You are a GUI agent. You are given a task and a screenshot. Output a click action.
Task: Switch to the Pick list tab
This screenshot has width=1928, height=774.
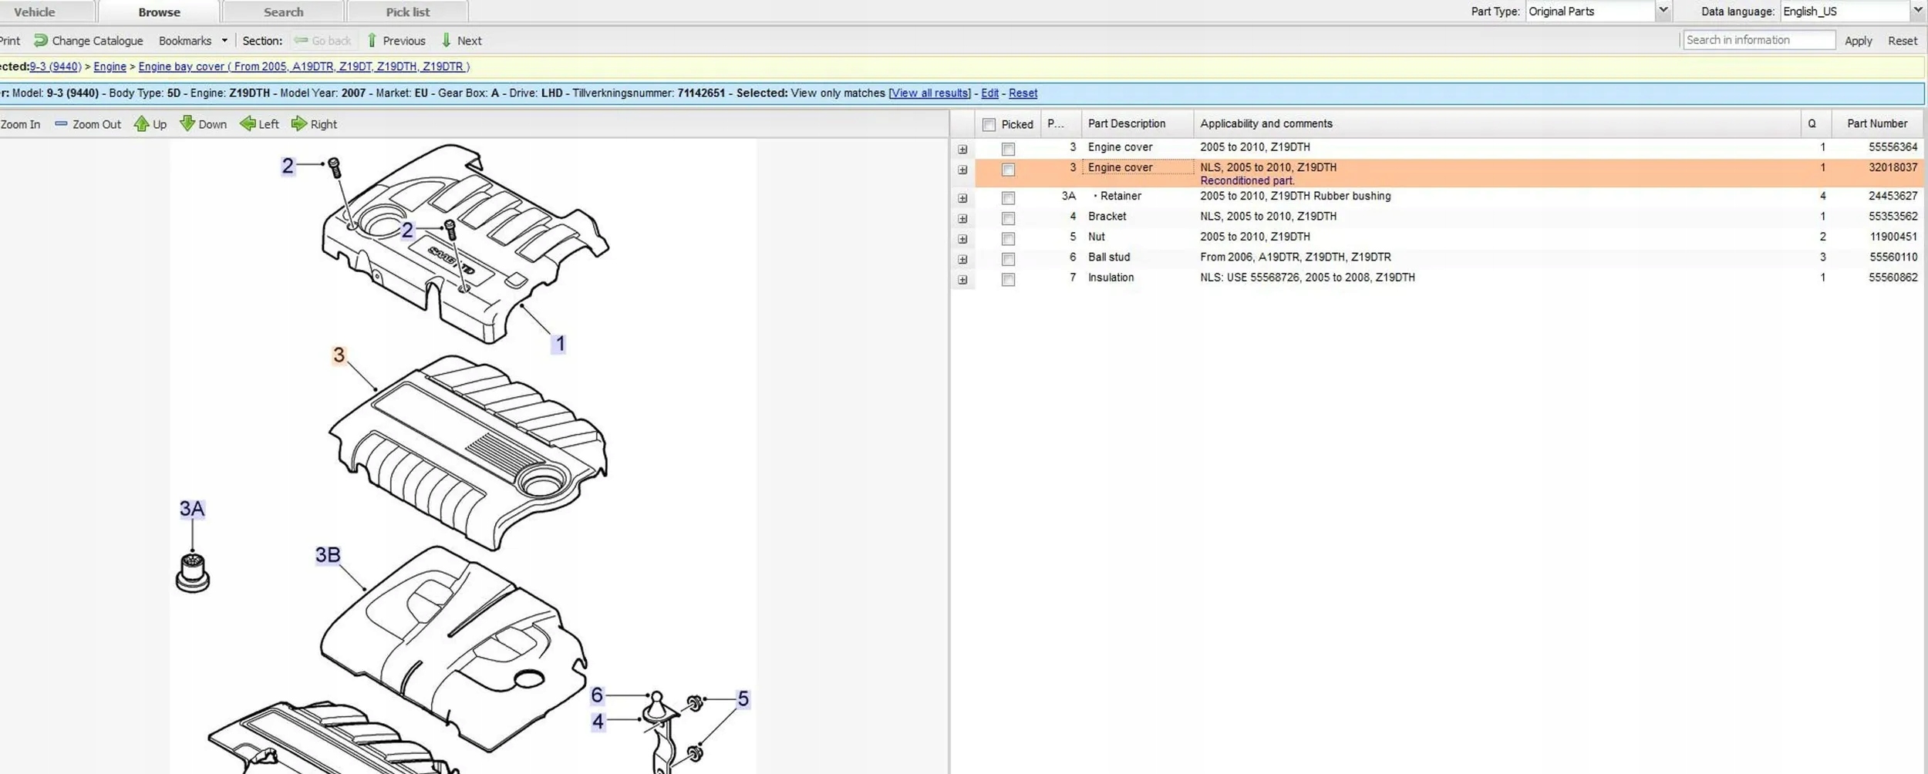[x=408, y=12]
